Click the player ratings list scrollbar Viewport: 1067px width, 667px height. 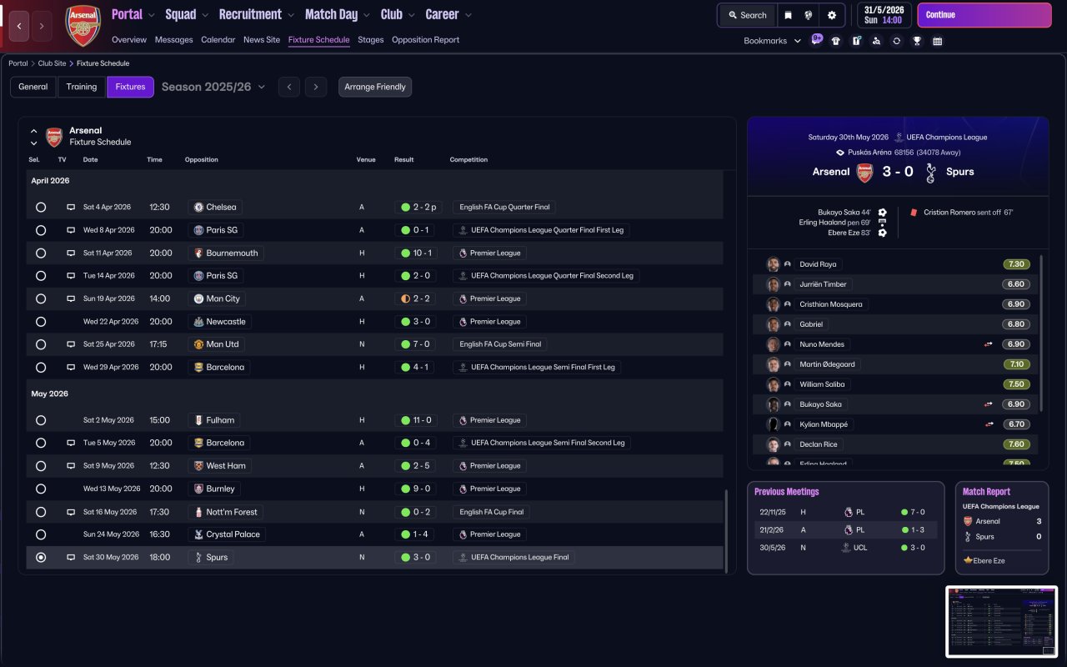coord(1042,335)
